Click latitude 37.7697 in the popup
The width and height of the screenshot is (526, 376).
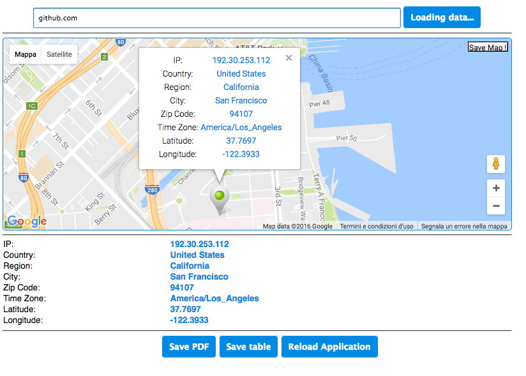241,141
